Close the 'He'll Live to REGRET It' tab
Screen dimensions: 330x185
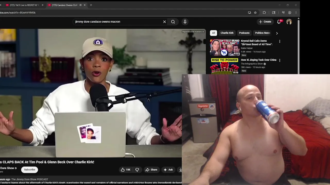(43, 5)
